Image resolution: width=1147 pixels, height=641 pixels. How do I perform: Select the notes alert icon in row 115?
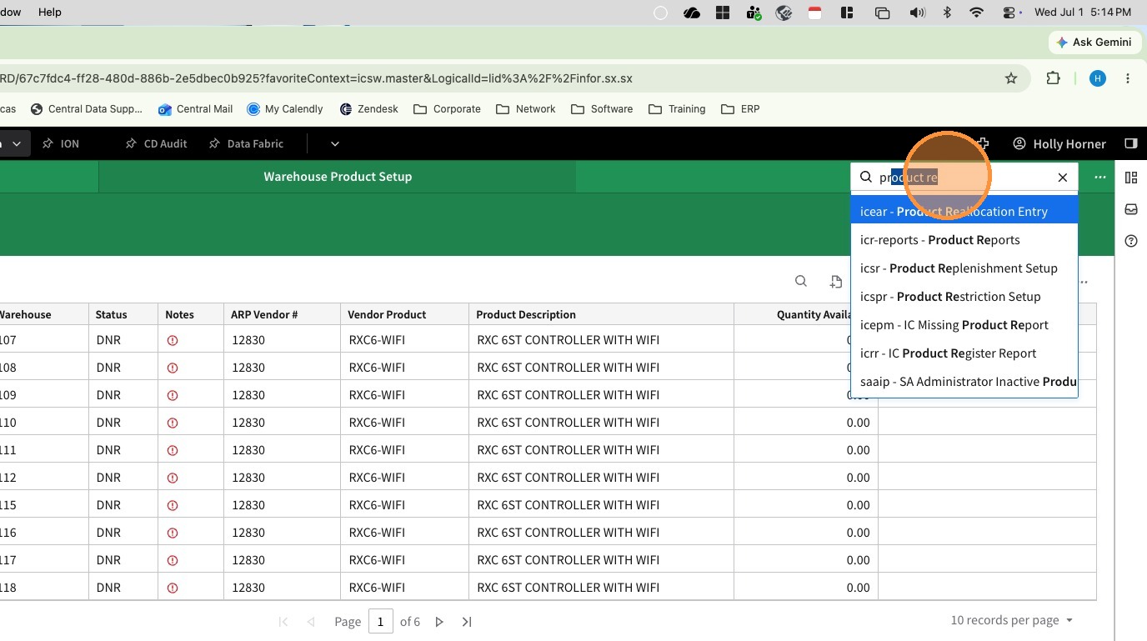click(x=173, y=505)
